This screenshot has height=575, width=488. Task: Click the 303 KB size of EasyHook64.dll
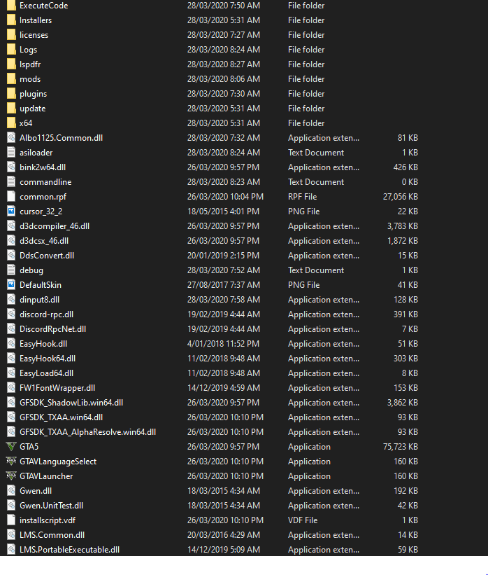pyautogui.click(x=406, y=359)
